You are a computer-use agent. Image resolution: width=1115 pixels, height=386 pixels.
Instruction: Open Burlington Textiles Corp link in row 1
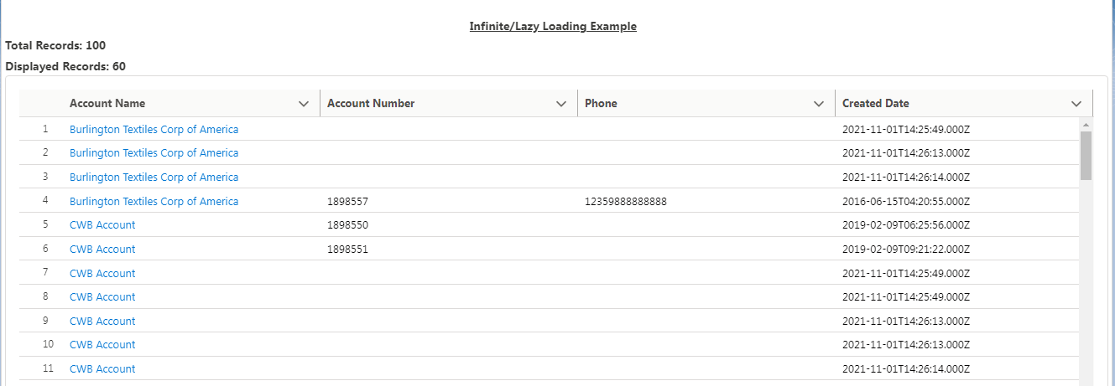click(x=154, y=130)
